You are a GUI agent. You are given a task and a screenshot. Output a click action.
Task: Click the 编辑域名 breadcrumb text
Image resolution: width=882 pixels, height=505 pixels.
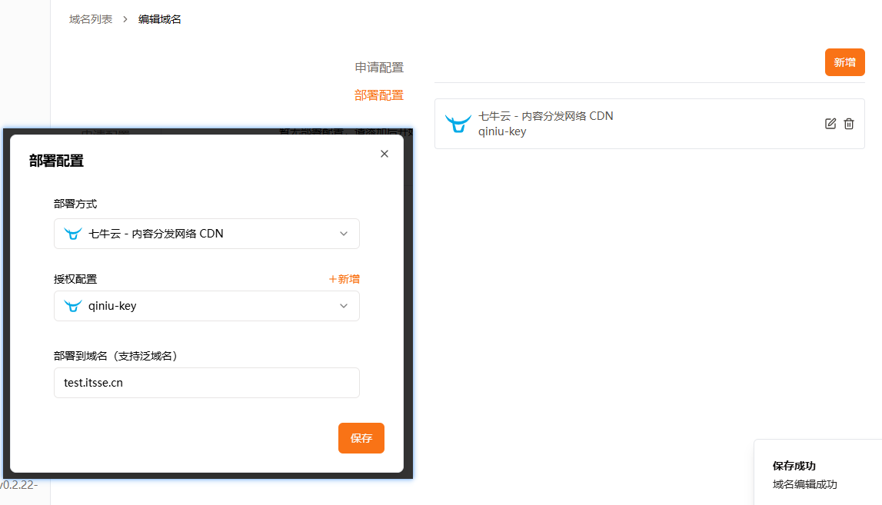[160, 19]
